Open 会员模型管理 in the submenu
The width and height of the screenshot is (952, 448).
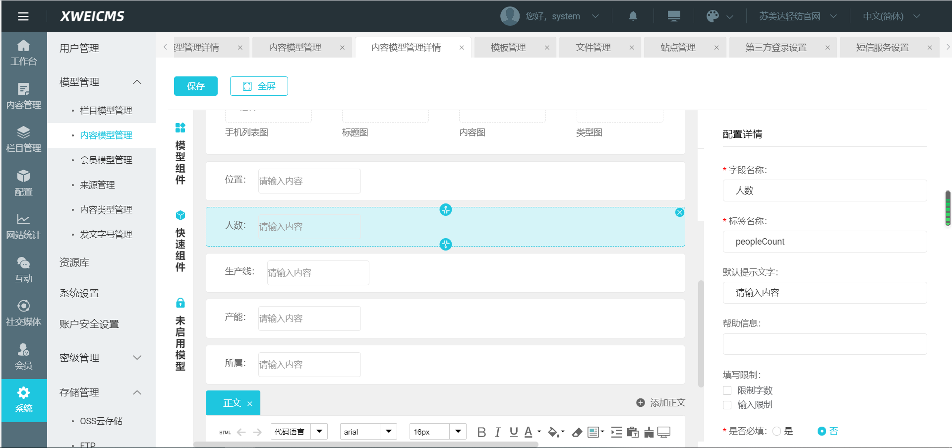point(106,160)
